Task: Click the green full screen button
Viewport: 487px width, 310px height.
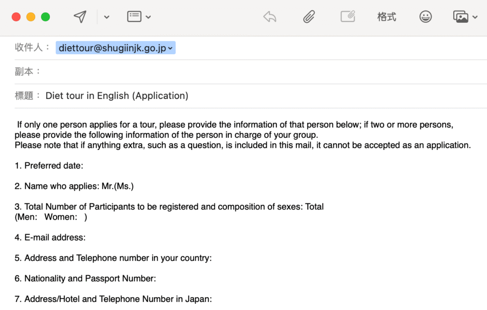Action: click(46, 17)
